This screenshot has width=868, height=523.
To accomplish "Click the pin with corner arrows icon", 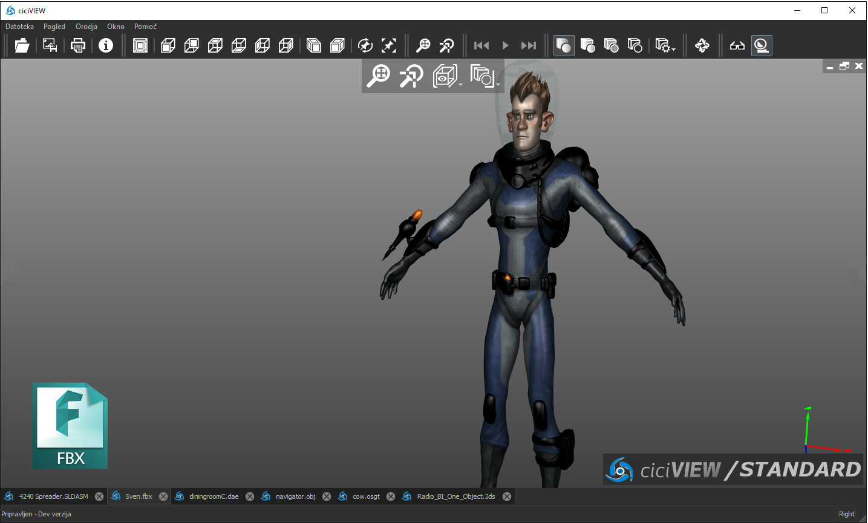I will tap(389, 45).
